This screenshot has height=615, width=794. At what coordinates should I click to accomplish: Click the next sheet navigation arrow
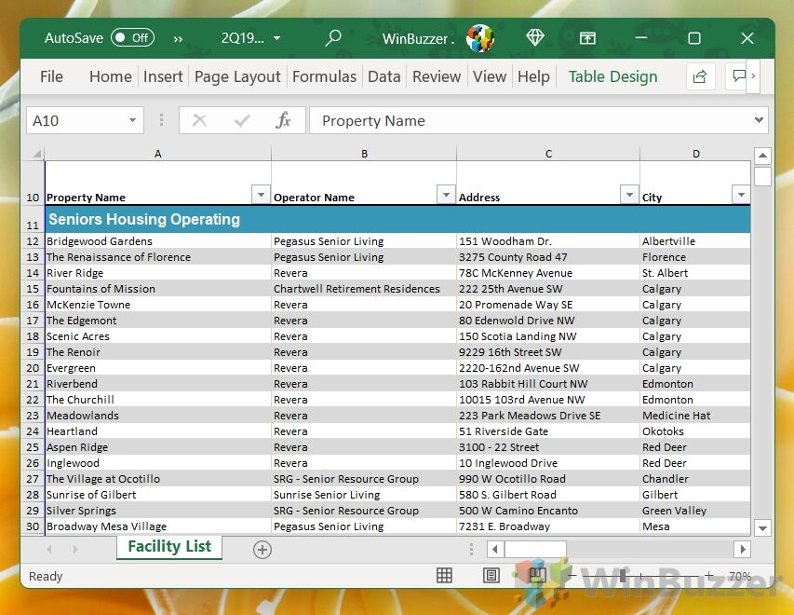(75, 549)
